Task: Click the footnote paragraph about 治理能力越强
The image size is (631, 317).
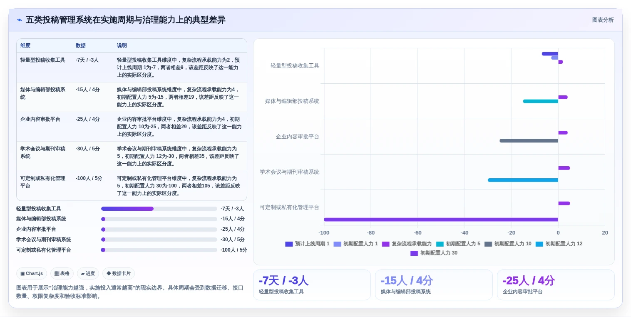Action: click(129, 292)
